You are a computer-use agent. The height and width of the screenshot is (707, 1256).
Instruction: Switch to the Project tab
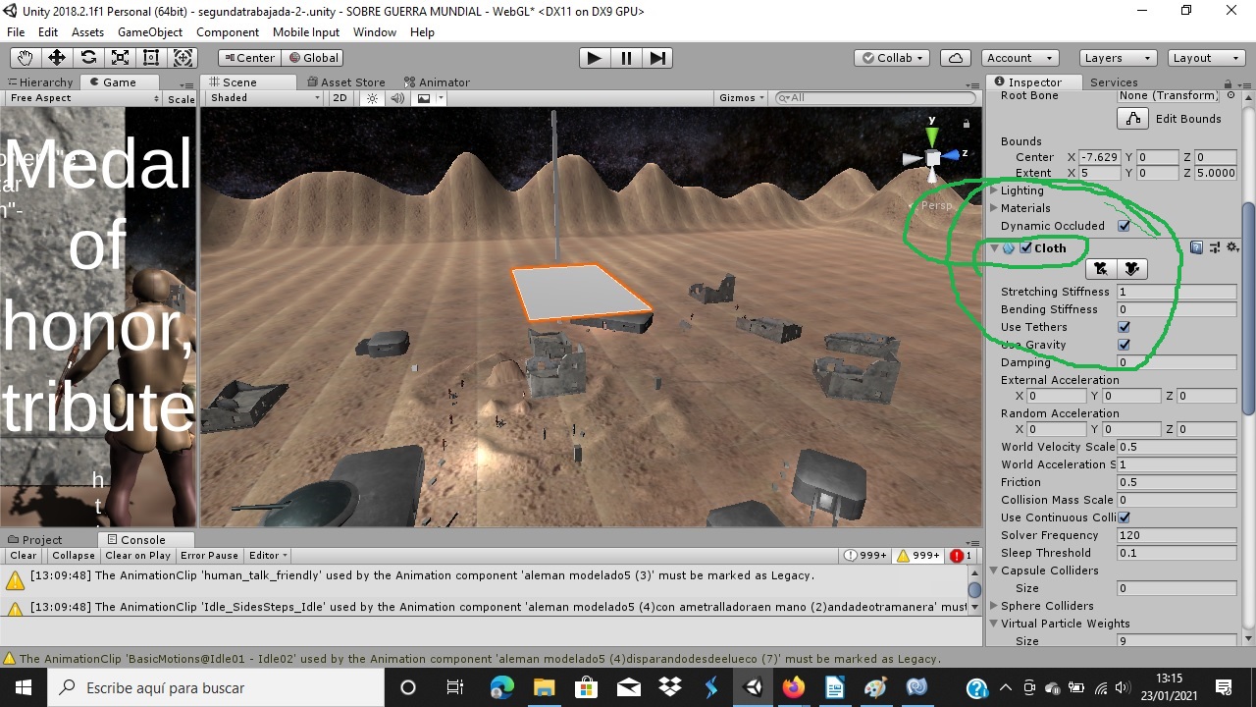35,540
